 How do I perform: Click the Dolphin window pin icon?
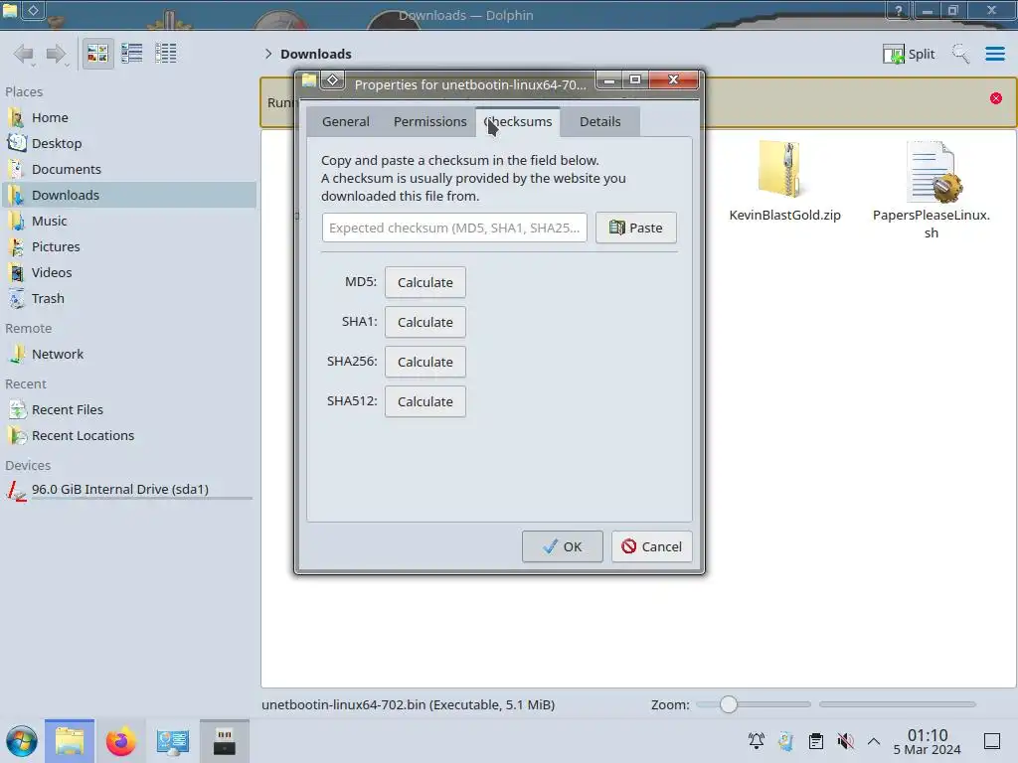click(33, 10)
